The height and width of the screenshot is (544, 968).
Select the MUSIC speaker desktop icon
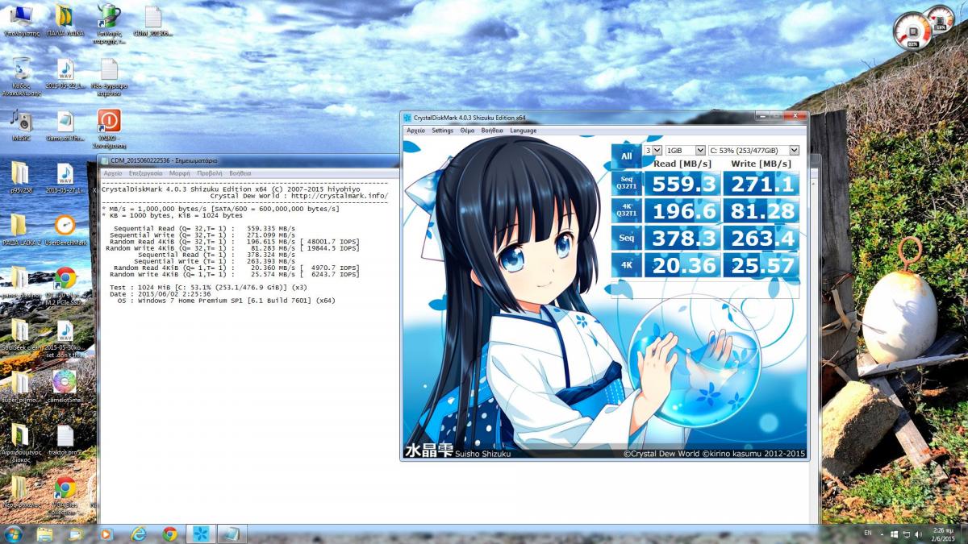coord(21,126)
